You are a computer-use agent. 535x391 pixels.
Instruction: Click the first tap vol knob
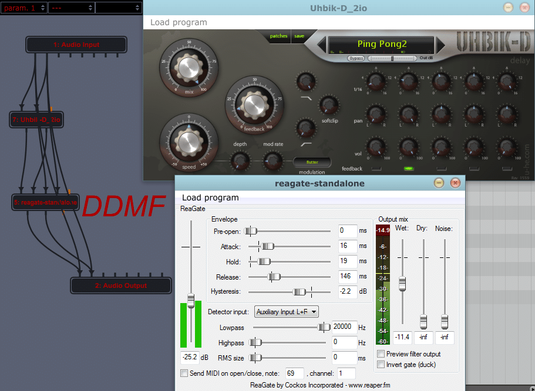pyautogui.click(x=376, y=147)
